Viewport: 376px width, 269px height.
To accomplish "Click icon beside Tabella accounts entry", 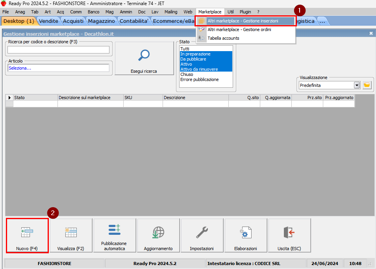I will [x=202, y=38].
